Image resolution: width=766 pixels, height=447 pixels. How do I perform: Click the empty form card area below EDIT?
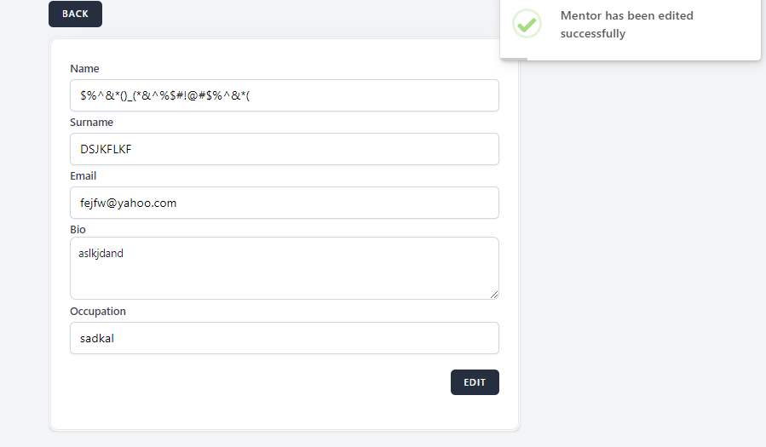click(284, 412)
